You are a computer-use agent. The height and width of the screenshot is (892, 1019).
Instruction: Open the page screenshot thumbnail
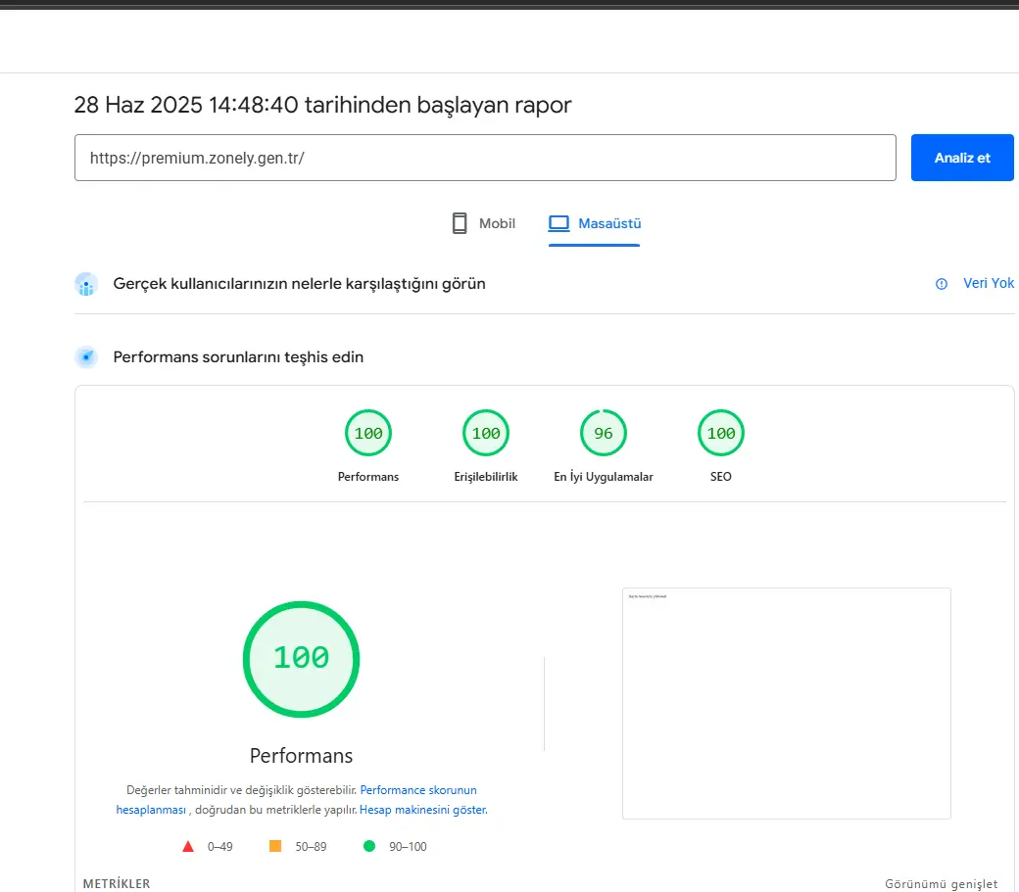tap(787, 703)
